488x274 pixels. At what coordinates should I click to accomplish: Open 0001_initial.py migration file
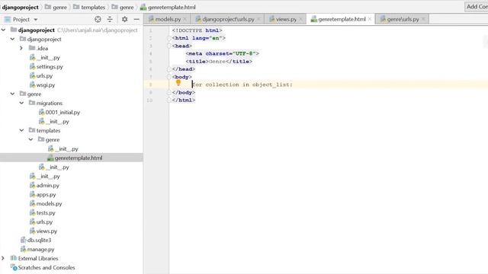click(x=63, y=112)
